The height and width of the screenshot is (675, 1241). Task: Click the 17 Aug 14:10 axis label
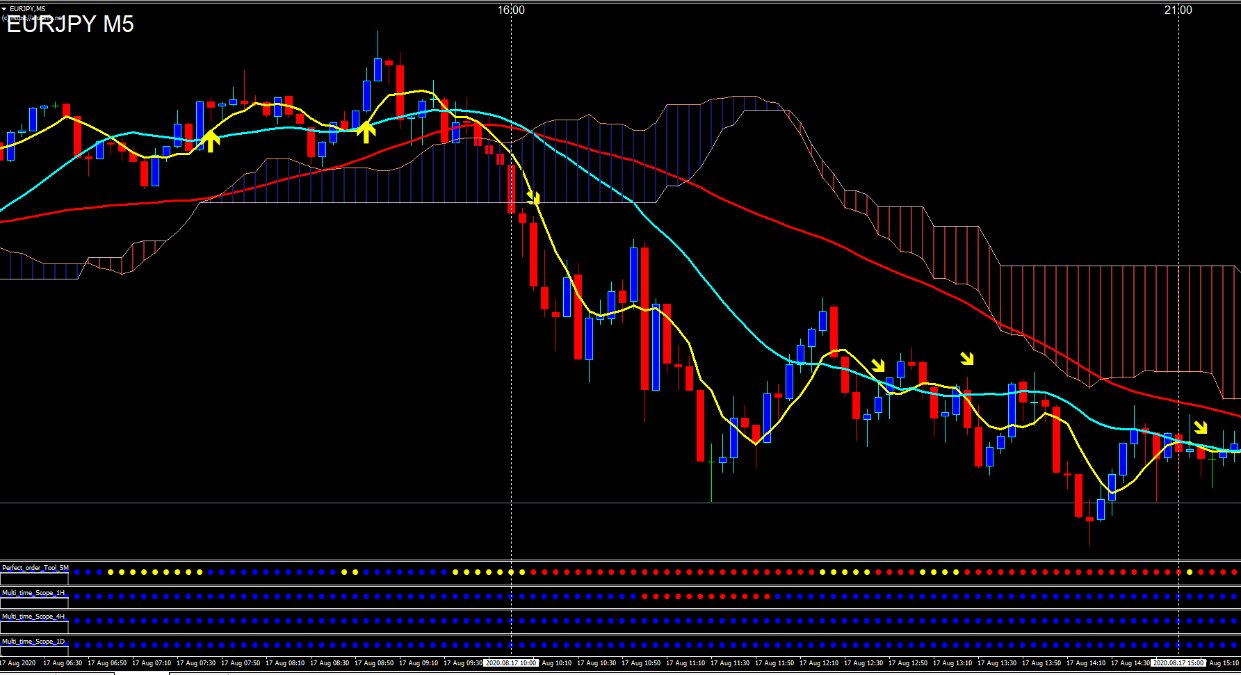pyautogui.click(x=1086, y=663)
